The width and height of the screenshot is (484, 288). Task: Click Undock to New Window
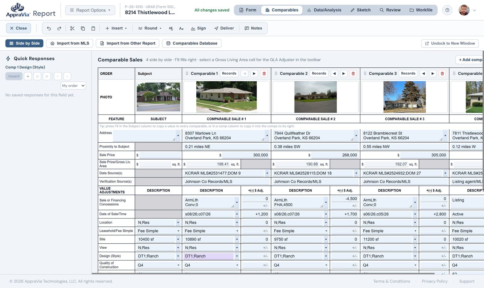(450, 43)
